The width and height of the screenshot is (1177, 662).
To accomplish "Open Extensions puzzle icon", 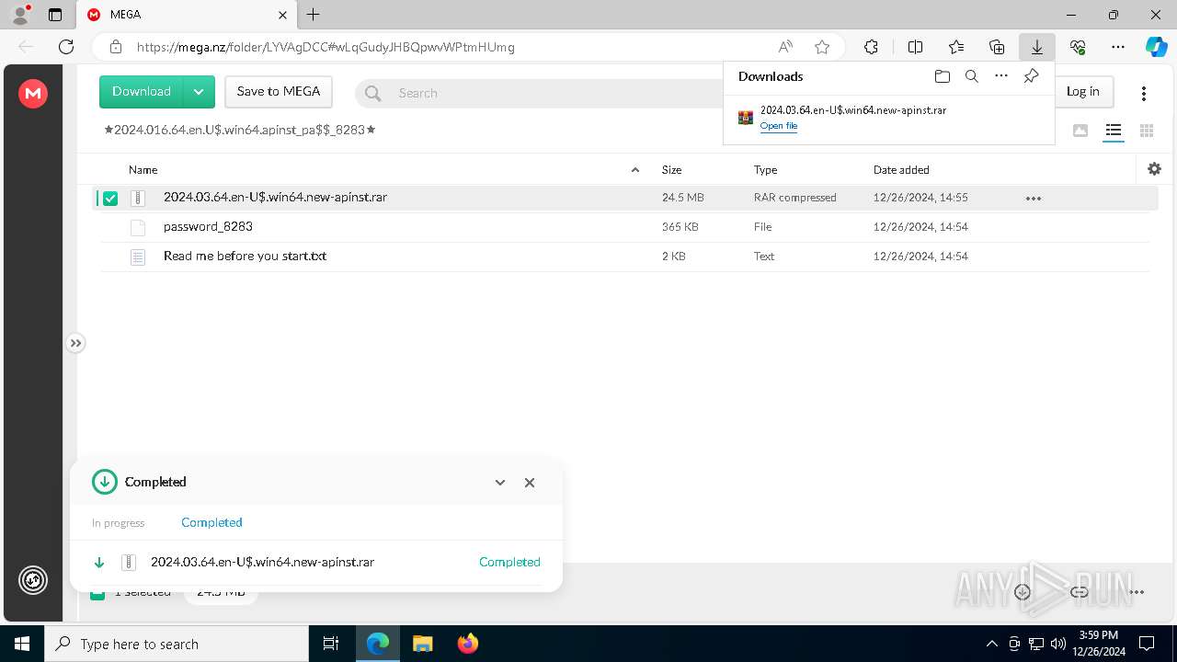I will click(872, 47).
